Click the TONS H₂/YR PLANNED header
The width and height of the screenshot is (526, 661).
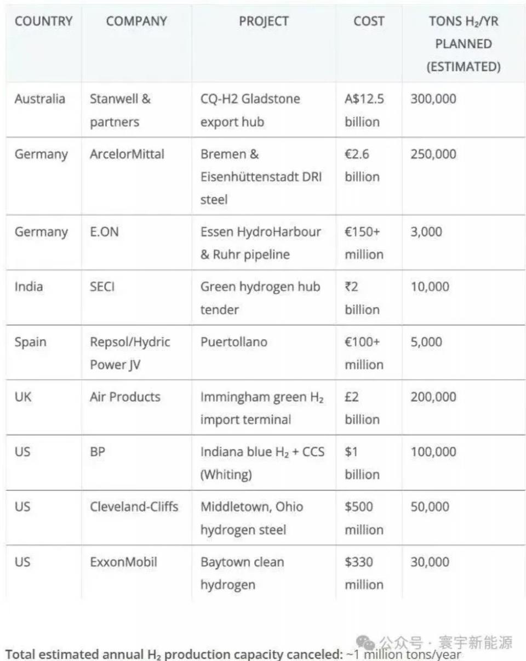(x=464, y=44)
